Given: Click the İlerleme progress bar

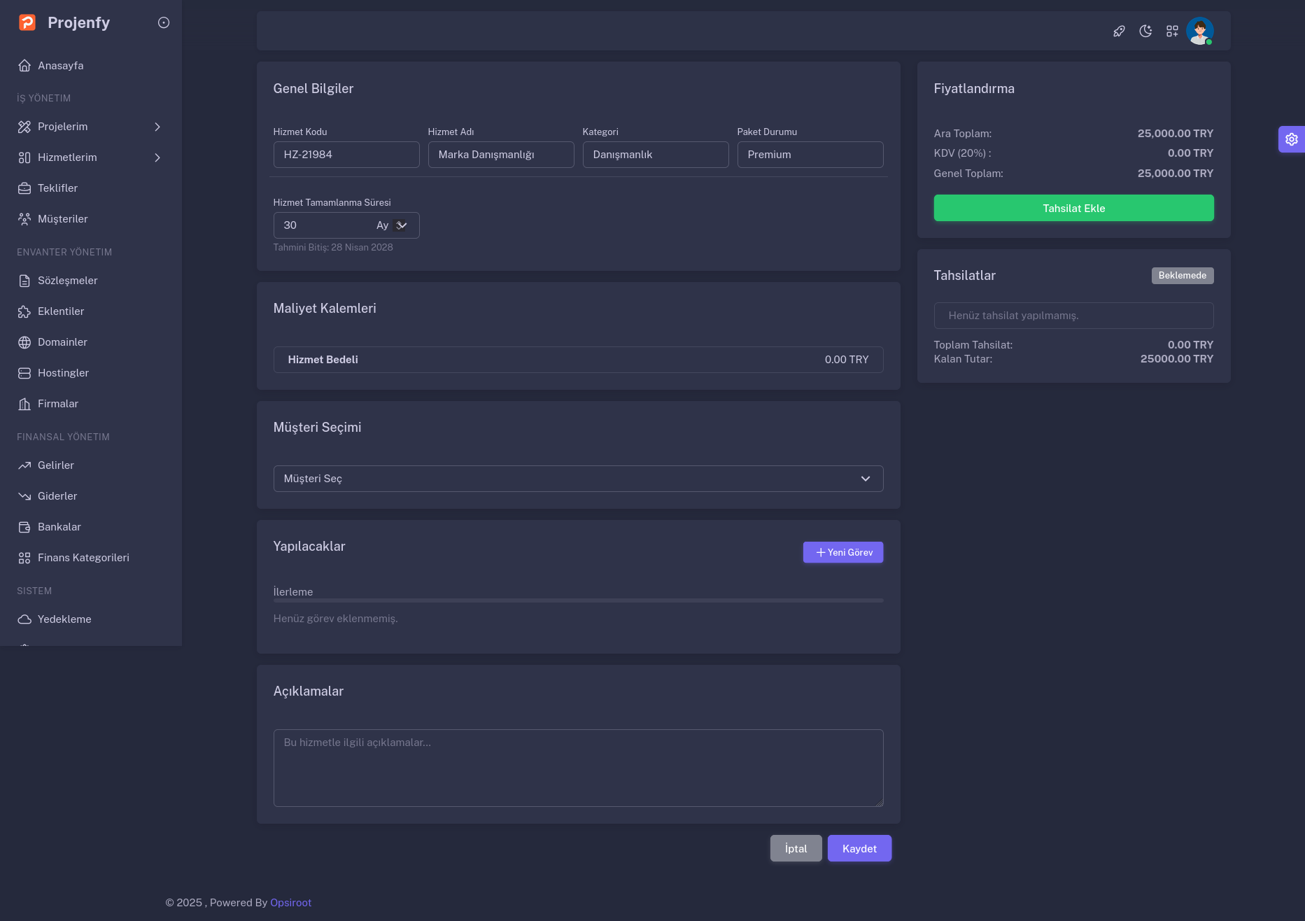Looking at the screenshot, I should point(578,600).
